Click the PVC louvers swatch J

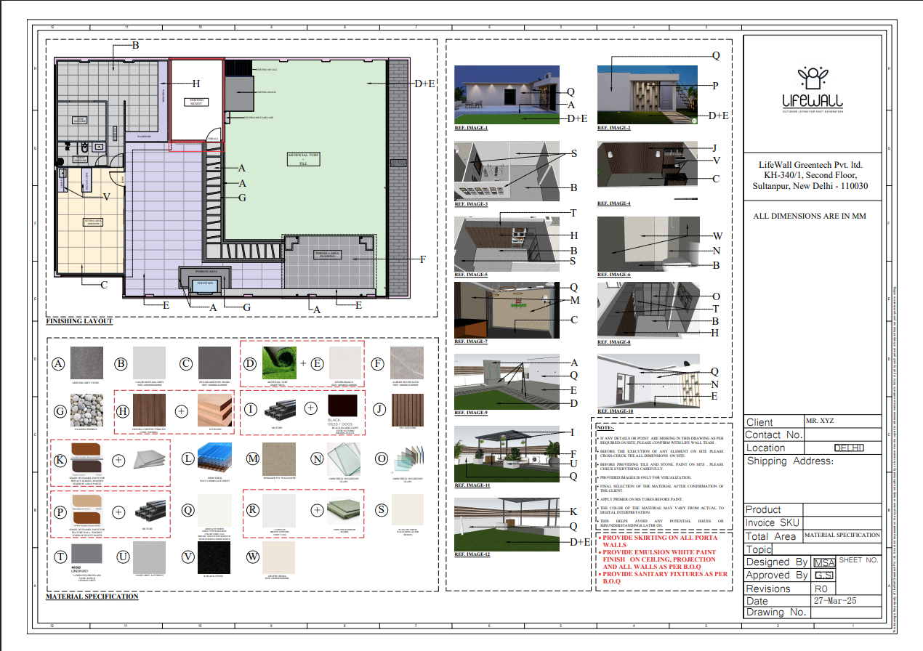pyautogui.click(x=407, y=411)
